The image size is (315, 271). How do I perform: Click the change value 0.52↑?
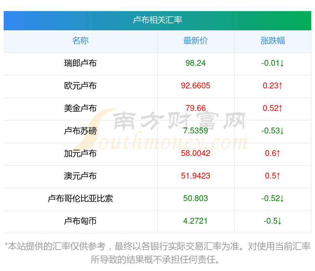(x=273, y=108)
